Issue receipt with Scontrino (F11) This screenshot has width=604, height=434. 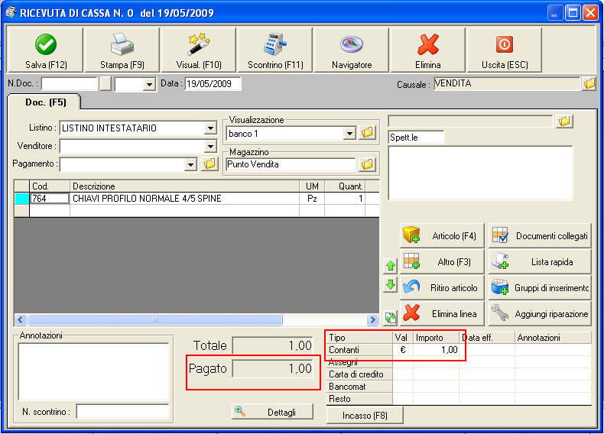tap(275, 50)
